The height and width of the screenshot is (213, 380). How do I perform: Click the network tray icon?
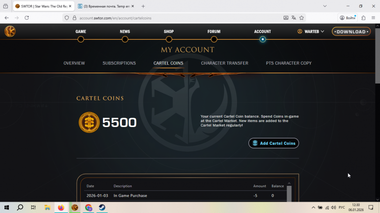coord(327,208)
